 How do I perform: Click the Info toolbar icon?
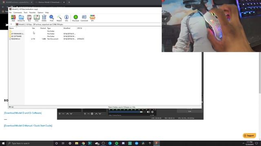click(66, 18)
